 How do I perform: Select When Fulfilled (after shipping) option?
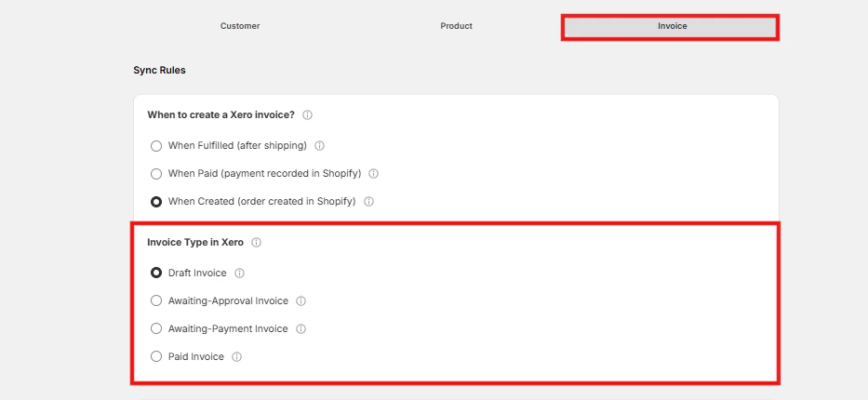156,146
